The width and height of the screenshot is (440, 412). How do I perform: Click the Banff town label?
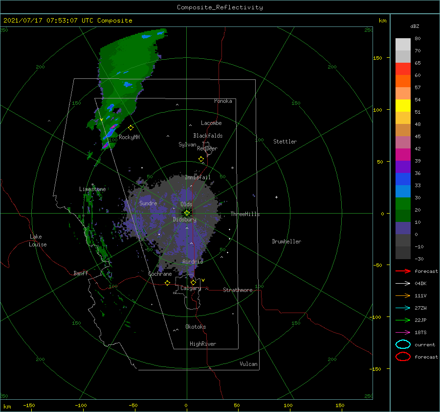click(x=81, y=273)
